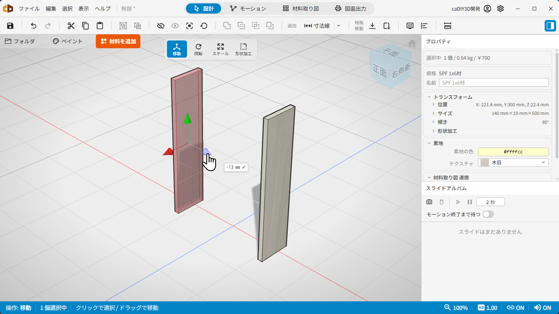Open the テクスチャ 木目 dropdown

click(x=513, y=162)
